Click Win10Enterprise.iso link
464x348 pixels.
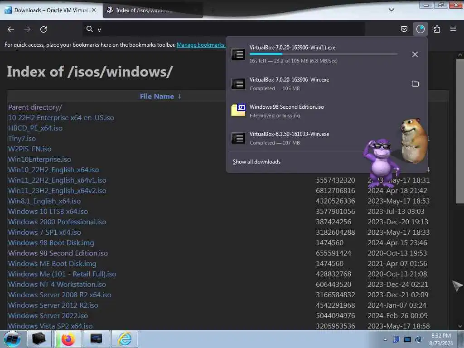tap(40, 159)
